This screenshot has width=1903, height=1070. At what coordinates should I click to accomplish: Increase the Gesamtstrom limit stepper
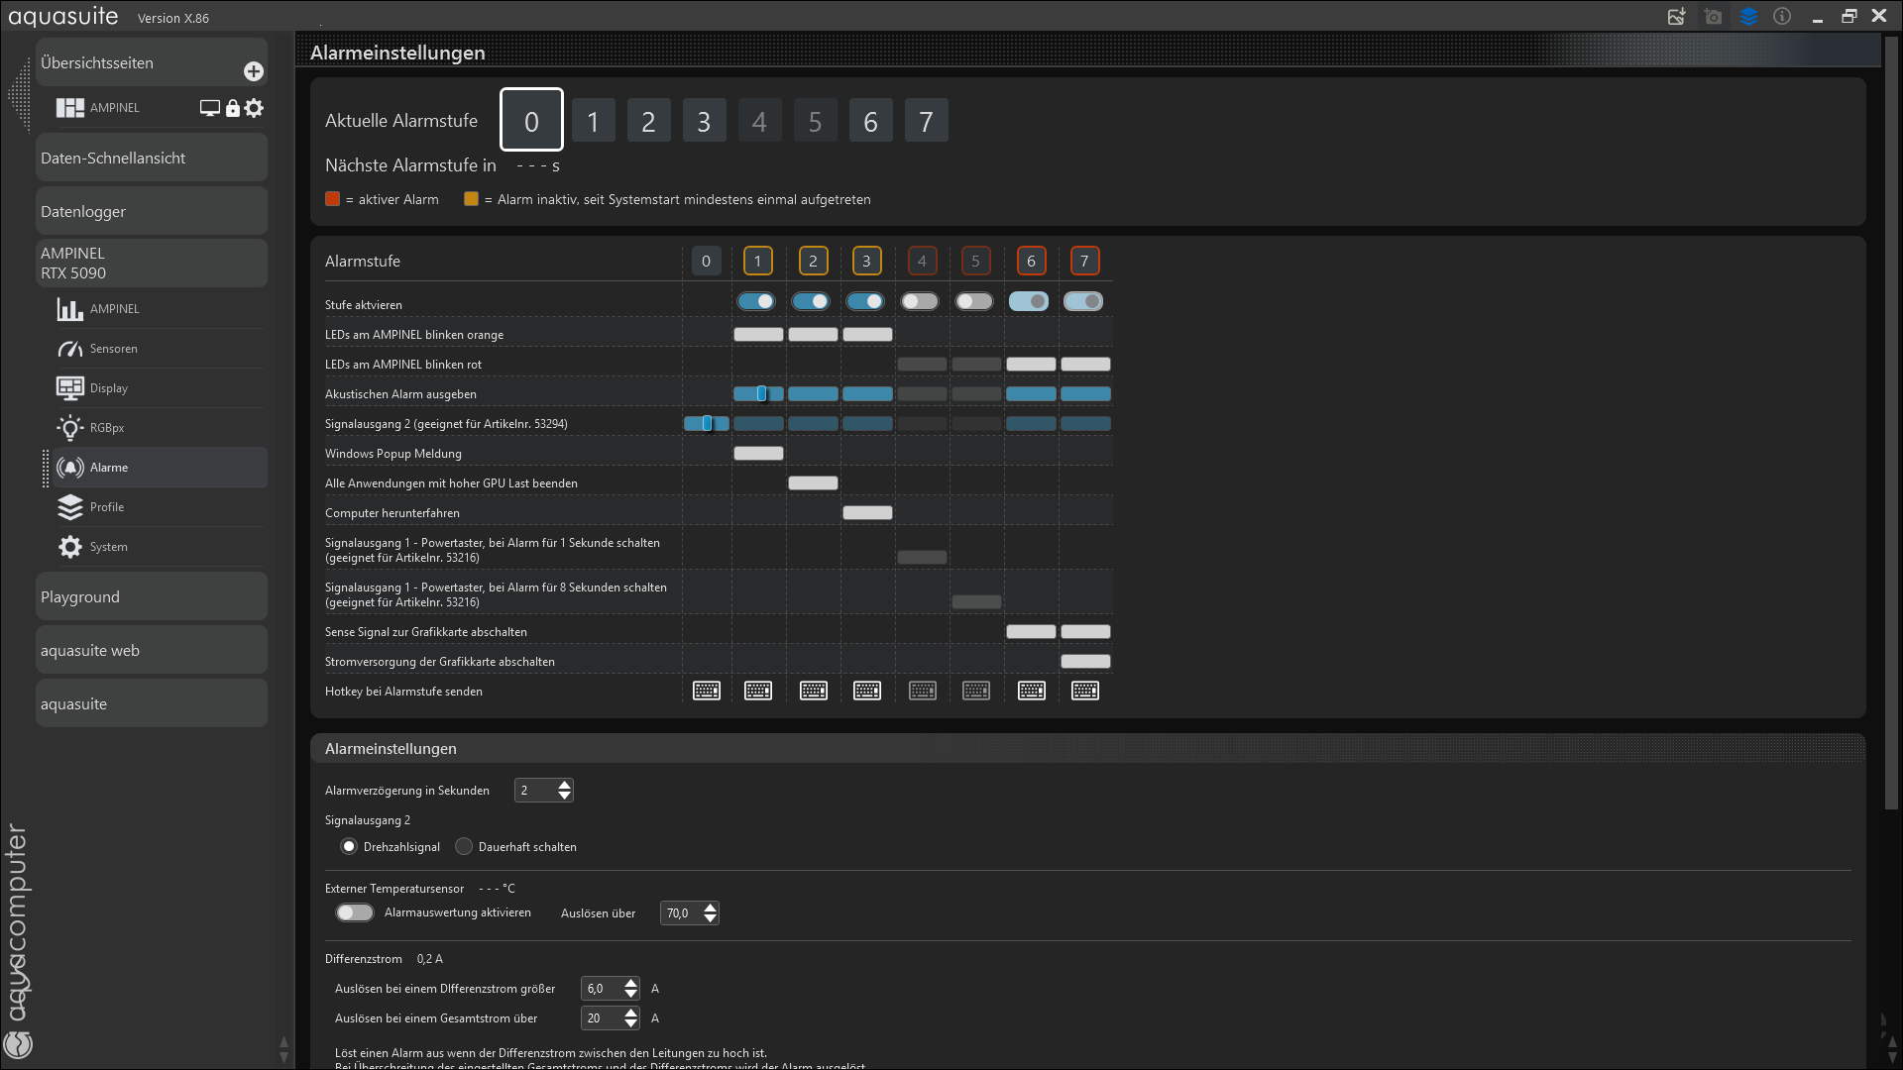tap(631, 1013)
